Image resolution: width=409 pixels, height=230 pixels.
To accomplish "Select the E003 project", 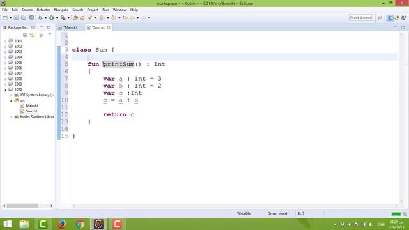I will click(x=18, y=52).
